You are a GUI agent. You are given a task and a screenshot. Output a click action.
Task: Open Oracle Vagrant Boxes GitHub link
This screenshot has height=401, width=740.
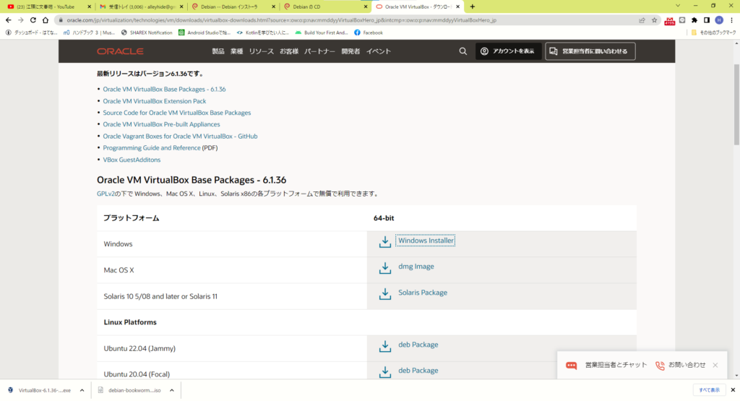point(180,136)
